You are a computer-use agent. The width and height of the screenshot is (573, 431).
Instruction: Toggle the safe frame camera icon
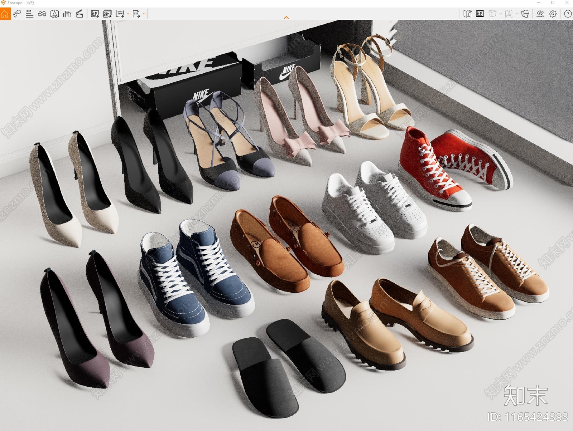[54, 14]
